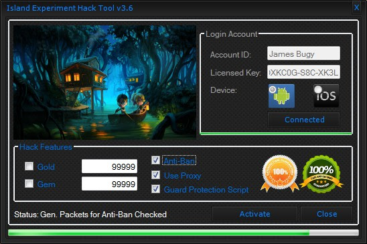
Task: Click the Account ID input field
Action: (303, 53)
